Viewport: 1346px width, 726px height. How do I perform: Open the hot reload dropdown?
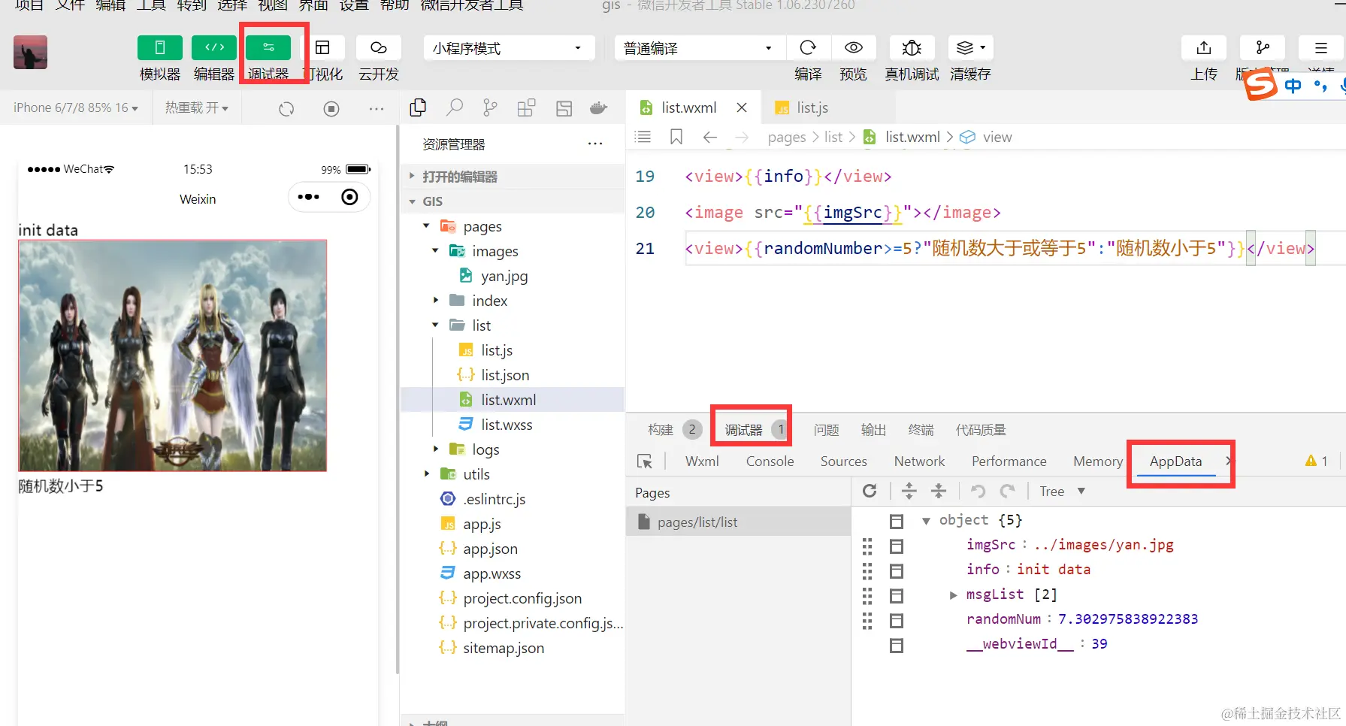coord(196,107)
